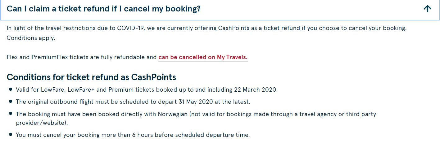Click the 'Conditions for ticket refund as CashPoints' heading
440x144 pixels.
tap(91, 77)
